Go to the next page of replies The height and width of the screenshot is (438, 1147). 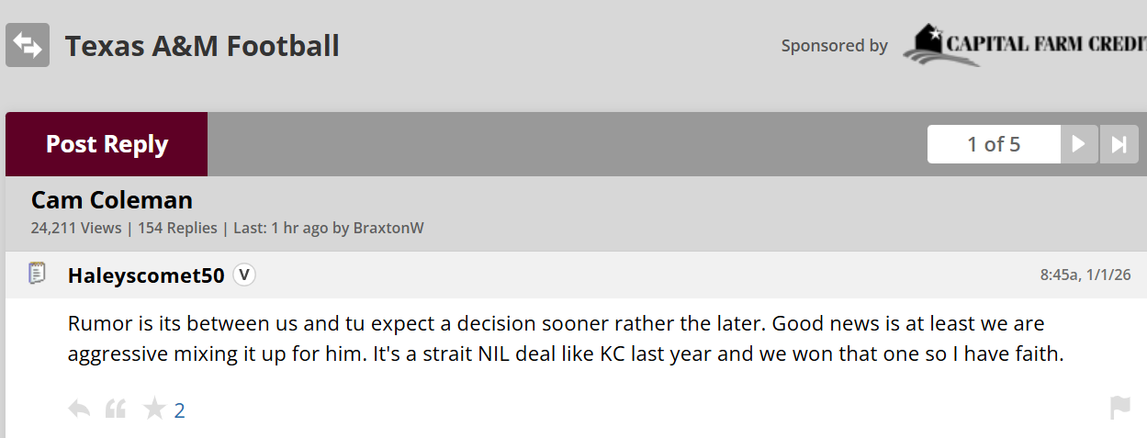coord(1079,144)
